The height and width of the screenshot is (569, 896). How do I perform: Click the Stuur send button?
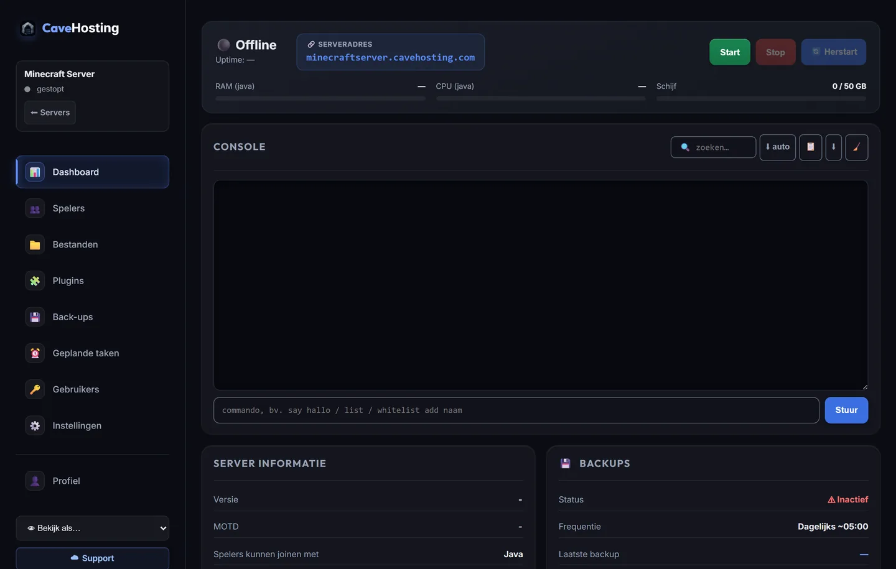pyautogui.click(x=846, y=410)
